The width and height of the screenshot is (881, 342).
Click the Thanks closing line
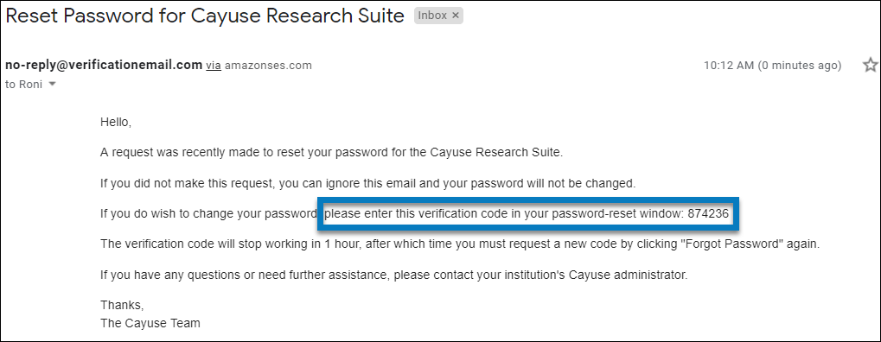coord(122,306)
